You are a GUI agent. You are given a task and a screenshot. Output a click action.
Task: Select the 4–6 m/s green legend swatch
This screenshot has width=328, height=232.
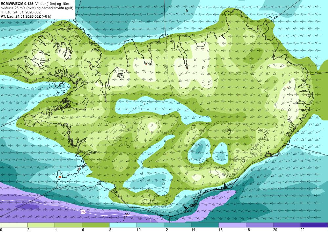pos(69,225)
